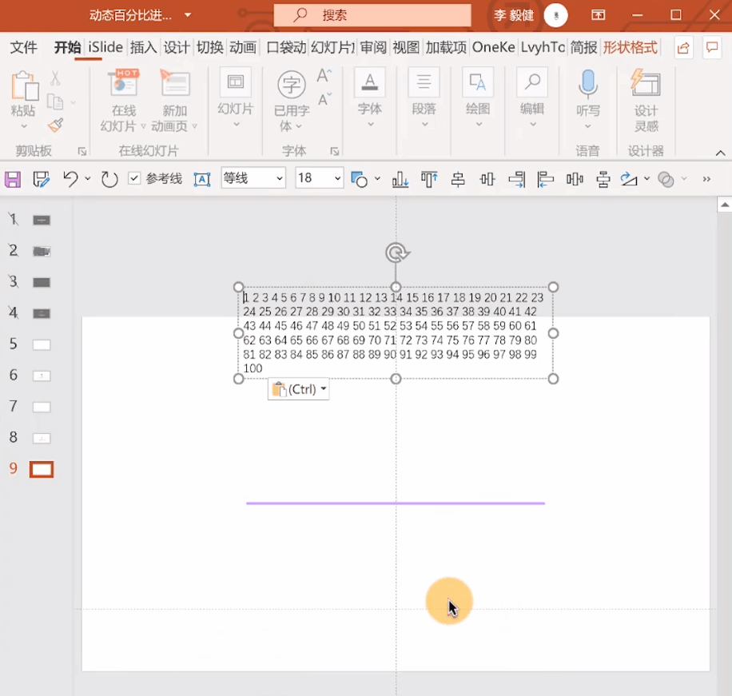Open the clipboard 剪贴板 dialog launcher
732x696 pixels.
tap(82, 151)
